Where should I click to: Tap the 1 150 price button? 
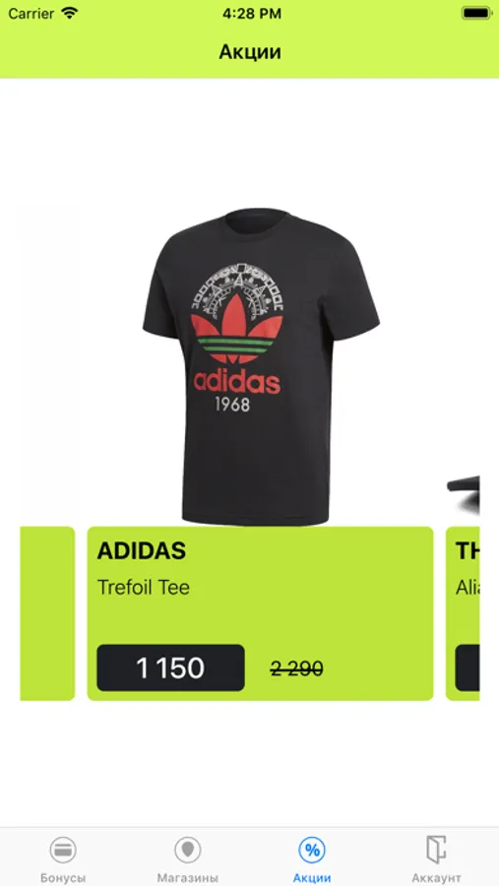tap(170, 667)
